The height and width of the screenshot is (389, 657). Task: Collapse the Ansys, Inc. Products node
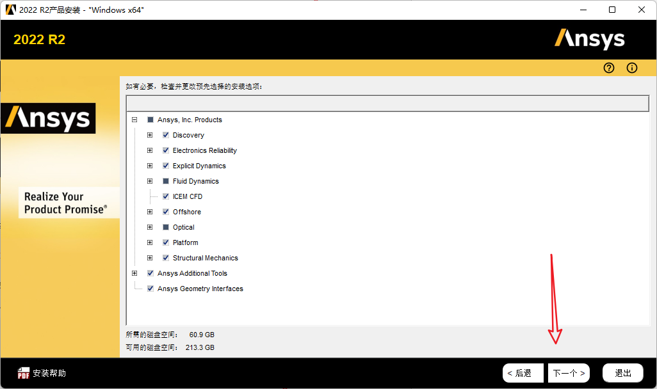tap(134, 120)
